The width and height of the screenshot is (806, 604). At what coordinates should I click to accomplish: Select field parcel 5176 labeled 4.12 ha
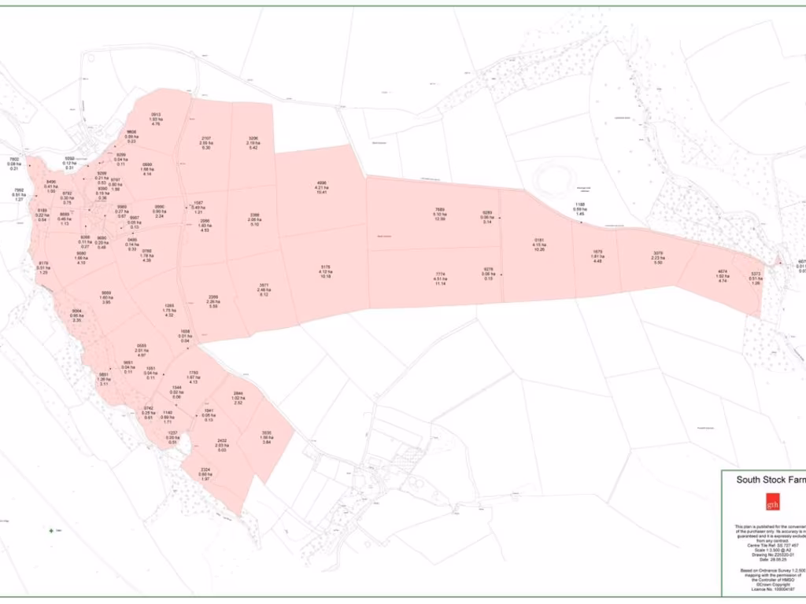click(326, 272)
